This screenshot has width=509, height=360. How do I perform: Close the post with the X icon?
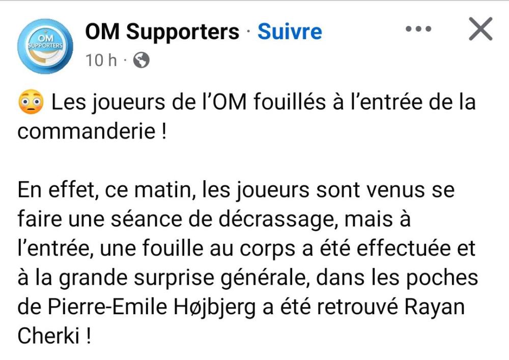point(480,29)
